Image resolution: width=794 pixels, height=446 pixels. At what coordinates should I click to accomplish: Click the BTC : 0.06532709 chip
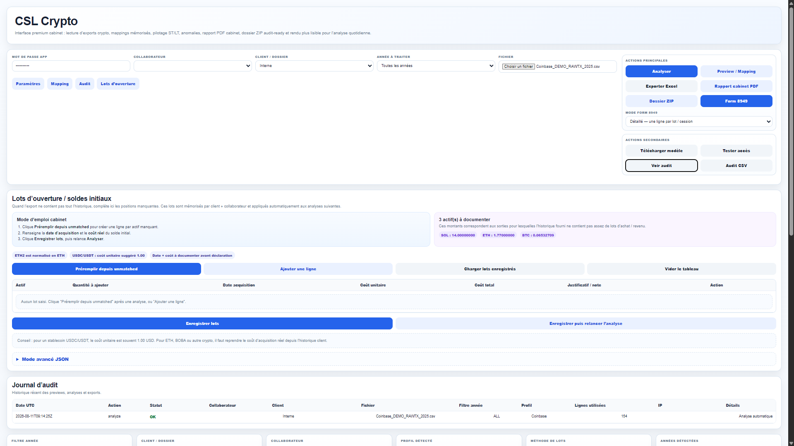click(537, 235)
